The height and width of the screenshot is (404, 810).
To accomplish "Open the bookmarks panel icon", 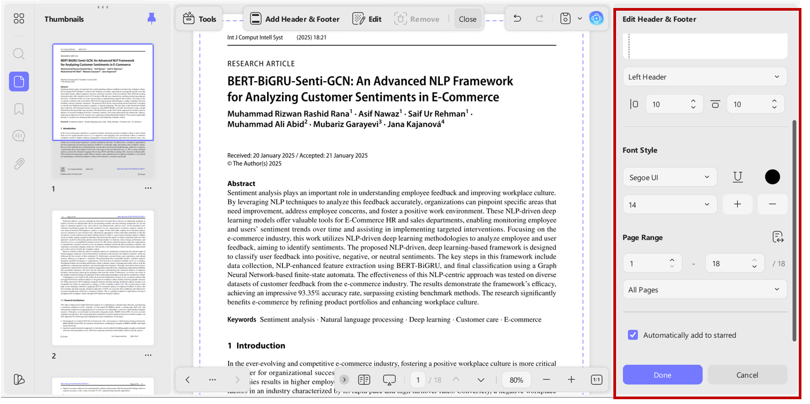I will coord(19,109).
